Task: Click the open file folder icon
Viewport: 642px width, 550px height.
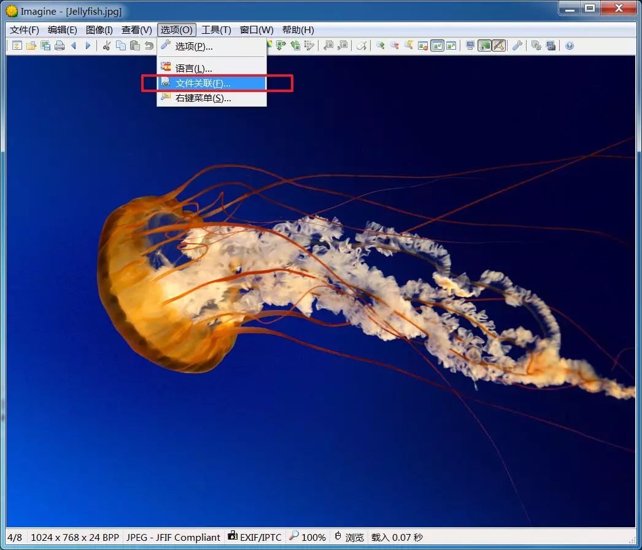Action: tap(31, 46)
